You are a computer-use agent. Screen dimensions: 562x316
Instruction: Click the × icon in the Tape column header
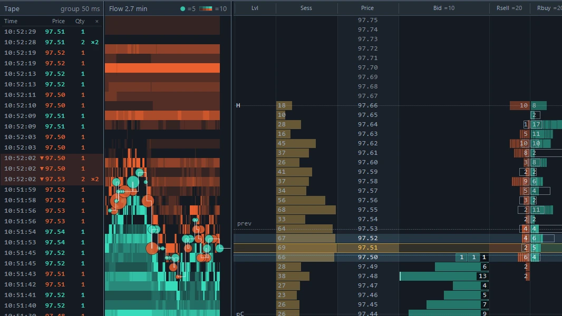97,22
